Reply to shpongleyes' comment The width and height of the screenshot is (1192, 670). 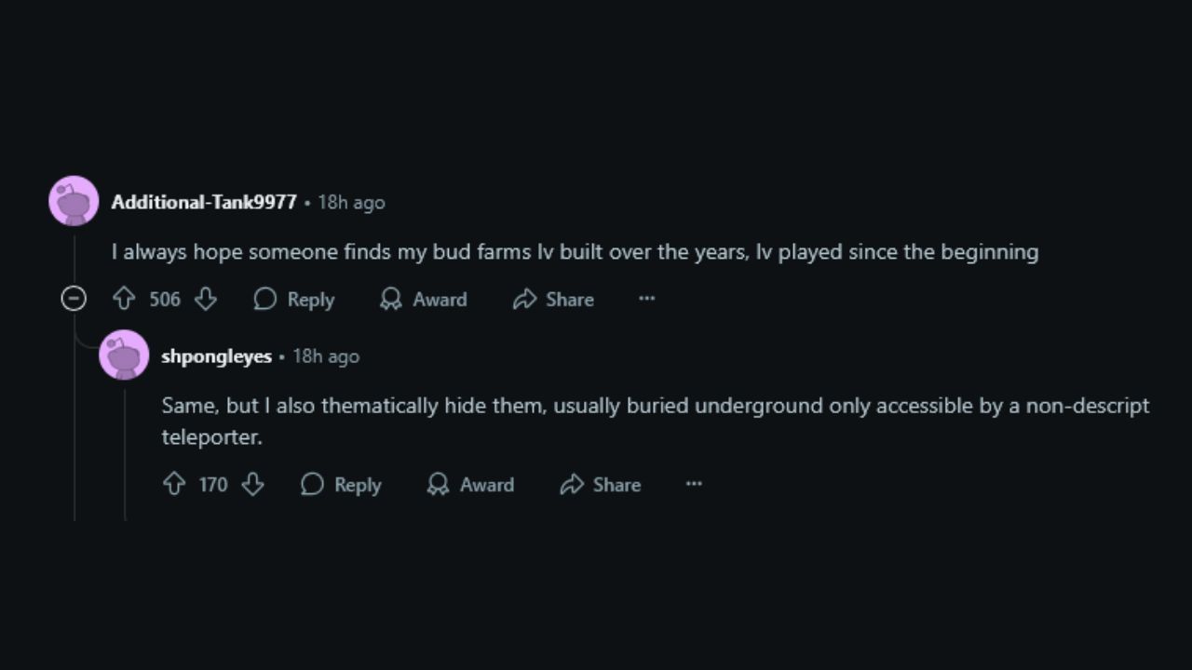[341, 484]
